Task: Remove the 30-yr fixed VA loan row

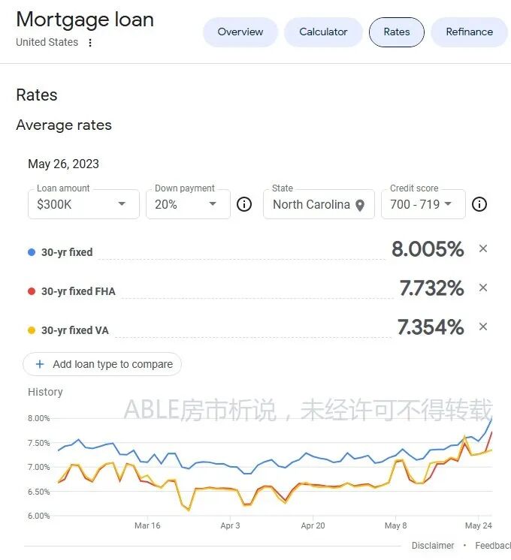Action: [483, 327]
